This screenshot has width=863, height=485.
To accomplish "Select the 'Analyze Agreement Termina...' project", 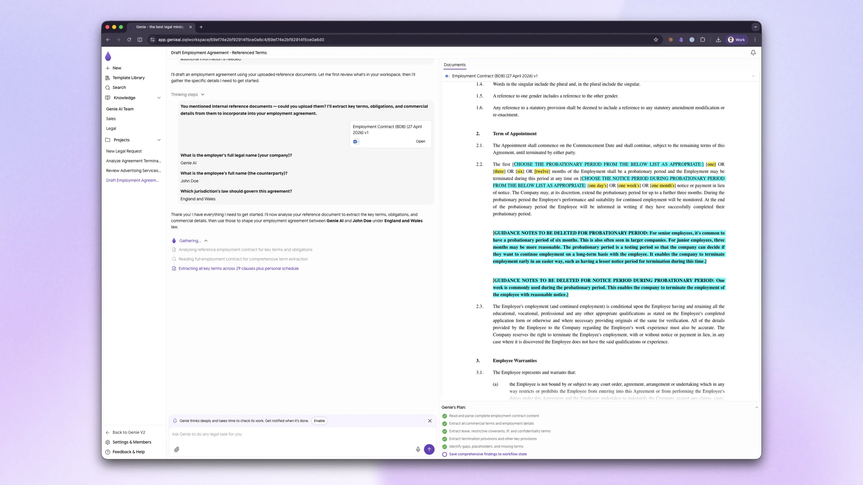I will pyautogui.click(x=133, y=161).
